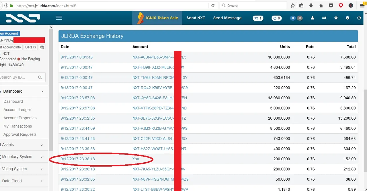Bookmark page with the star icon
Screen dimensions: 367x191
[293, 5]
